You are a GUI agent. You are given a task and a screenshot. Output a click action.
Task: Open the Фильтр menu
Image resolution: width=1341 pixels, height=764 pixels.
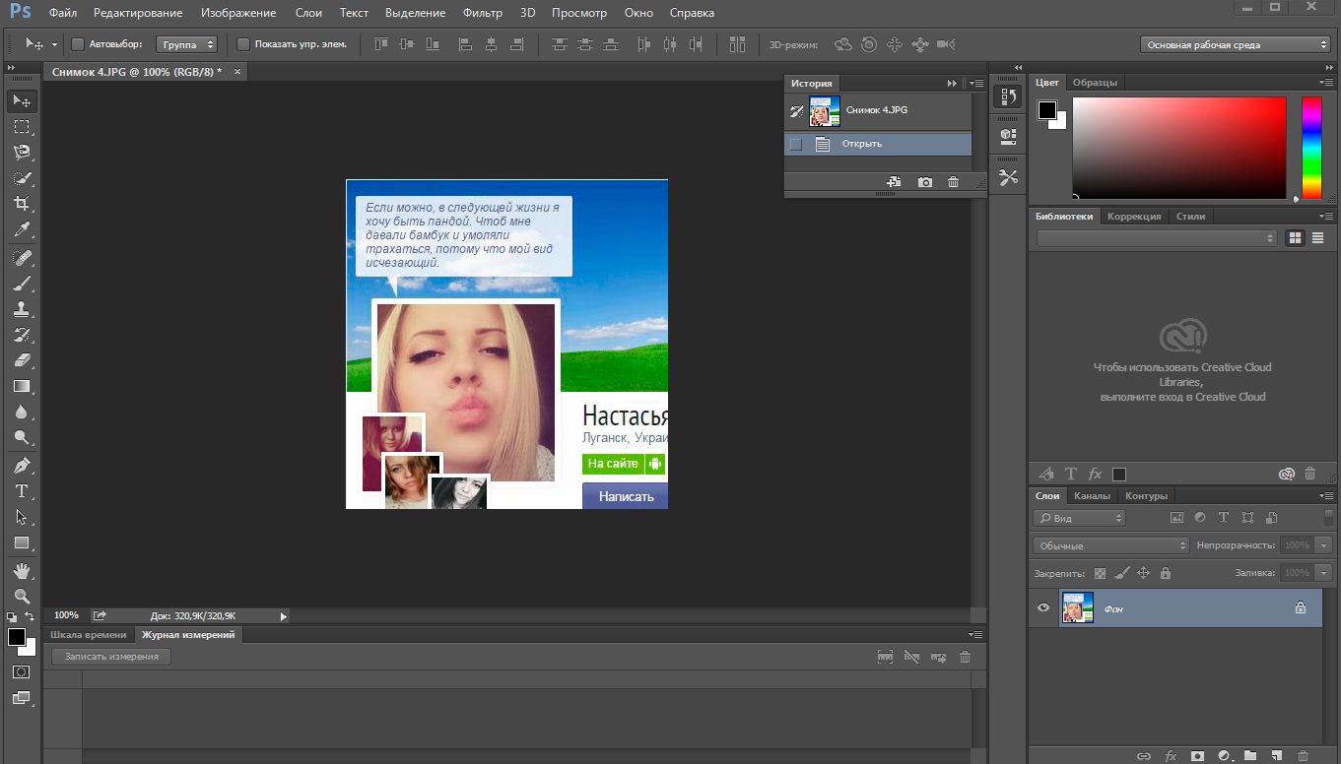point(482,14)
